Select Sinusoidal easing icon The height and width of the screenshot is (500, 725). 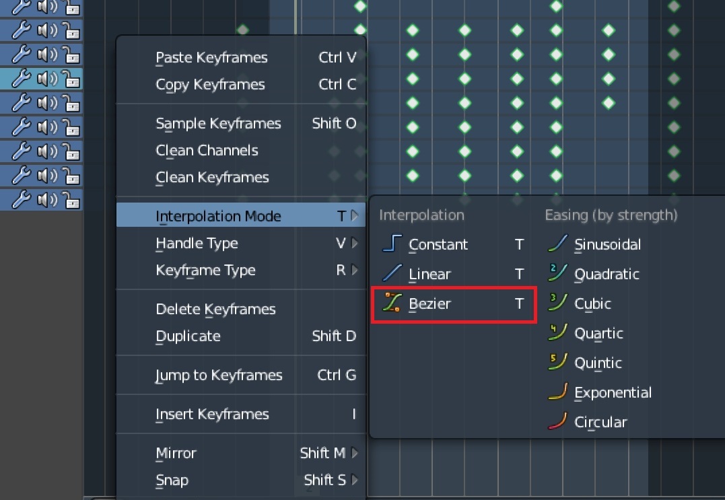[x=557, y=244]
